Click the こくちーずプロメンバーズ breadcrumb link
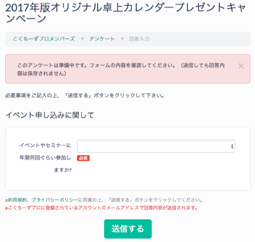The height and width of the screenshot is (242, 255). (x=43, y=39)
